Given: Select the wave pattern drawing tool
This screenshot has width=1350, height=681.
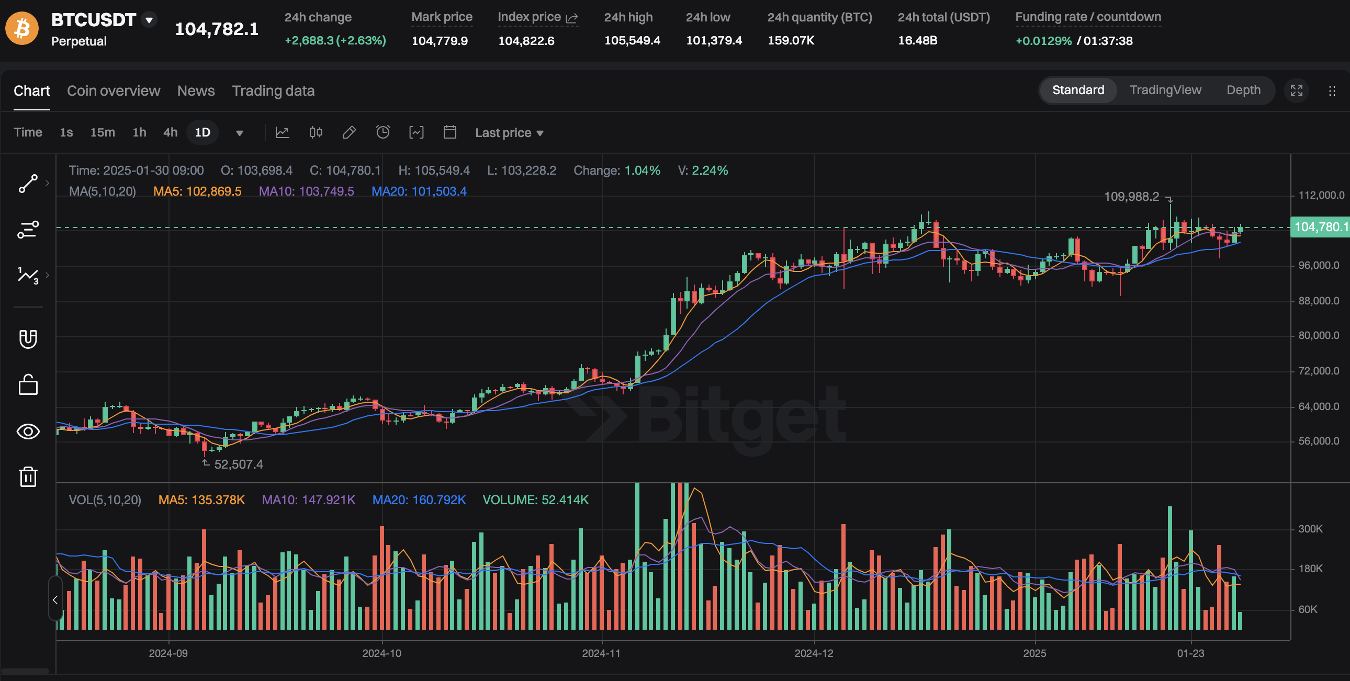Looking at the screenshot, I should [28, 275].
